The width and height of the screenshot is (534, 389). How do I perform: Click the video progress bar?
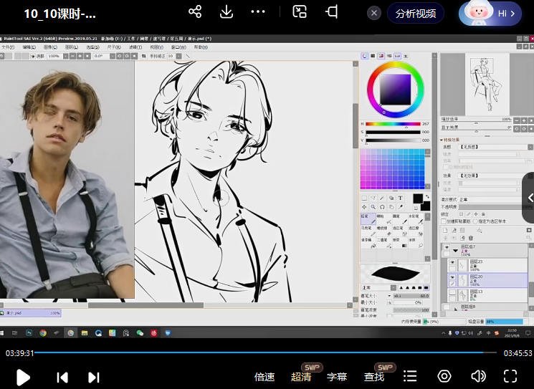(x=265, y=352)
